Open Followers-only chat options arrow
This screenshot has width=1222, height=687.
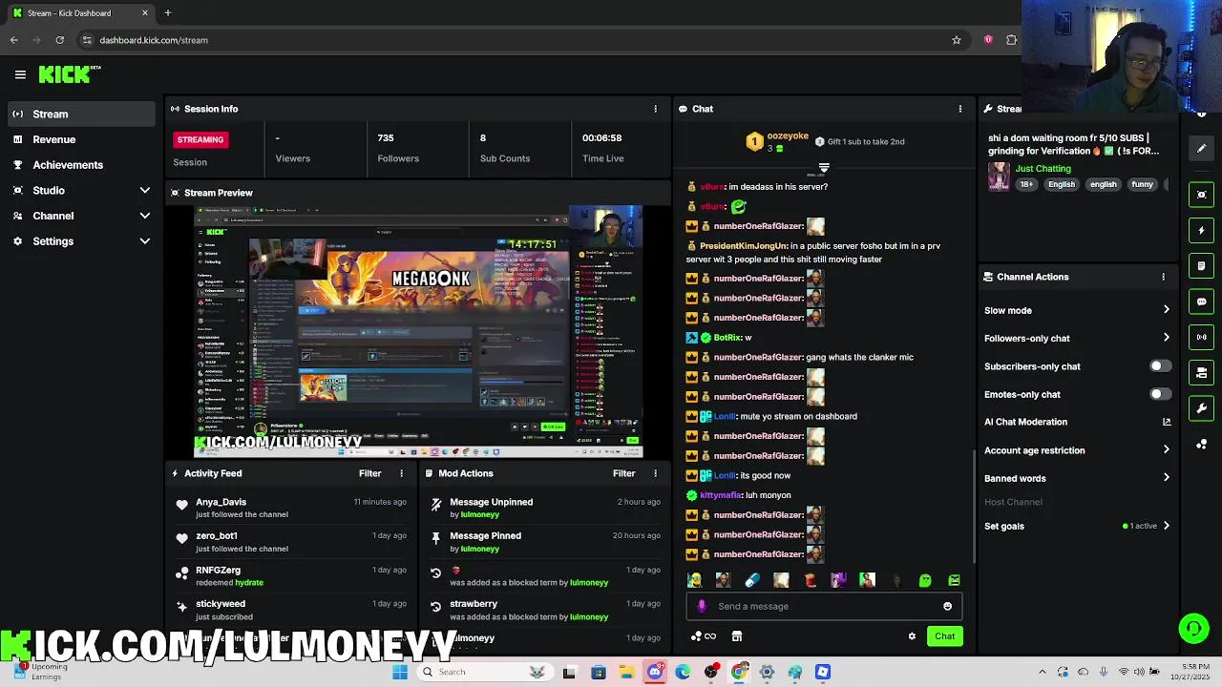click(1166, 338)
